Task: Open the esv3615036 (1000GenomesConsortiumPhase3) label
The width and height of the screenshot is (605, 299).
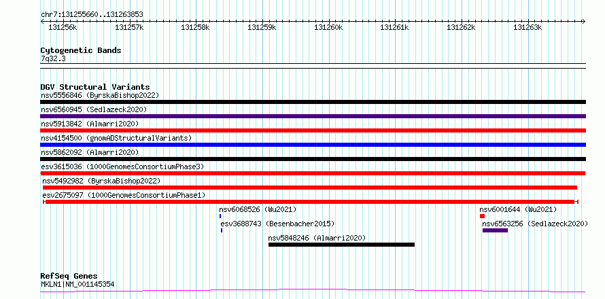Action: [x=122, y=166]
